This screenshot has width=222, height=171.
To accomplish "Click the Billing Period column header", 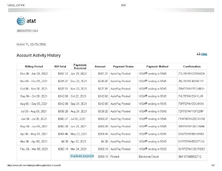I will pyautogui.click(x=34, y=66).
